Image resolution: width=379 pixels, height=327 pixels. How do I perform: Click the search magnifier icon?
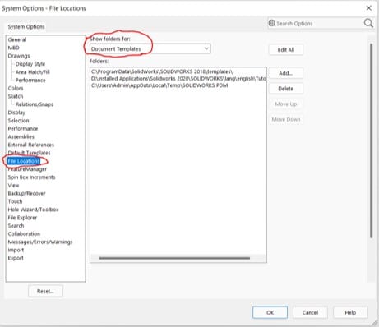click(368, 23)
